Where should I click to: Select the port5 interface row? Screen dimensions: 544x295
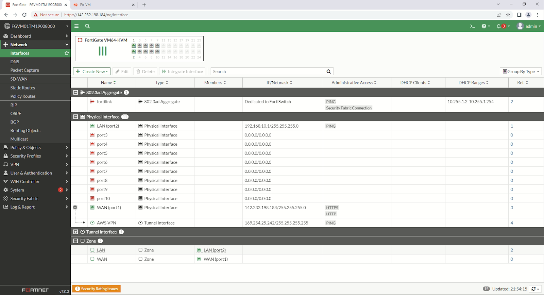(307, 153)
